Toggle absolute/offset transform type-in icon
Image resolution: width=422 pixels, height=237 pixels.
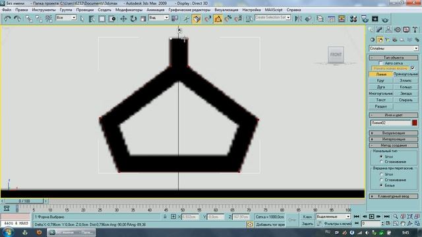(x=173, y=217)
